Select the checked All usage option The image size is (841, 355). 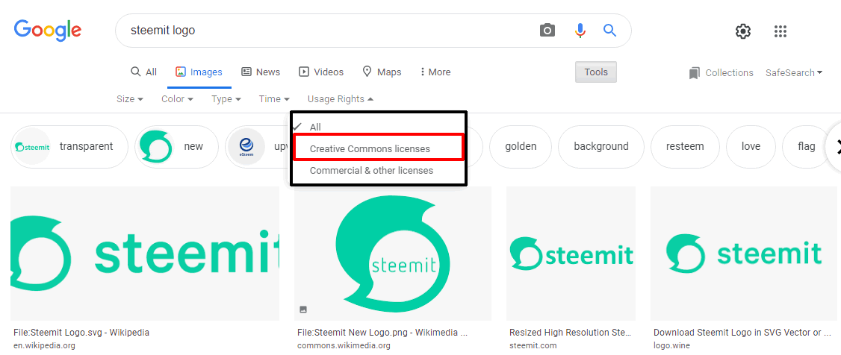(315, 127)
